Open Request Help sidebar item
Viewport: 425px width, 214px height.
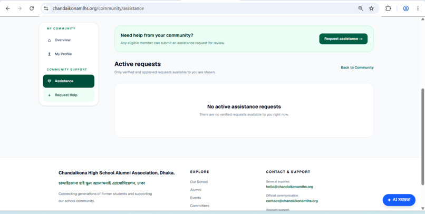click(69, 95)
